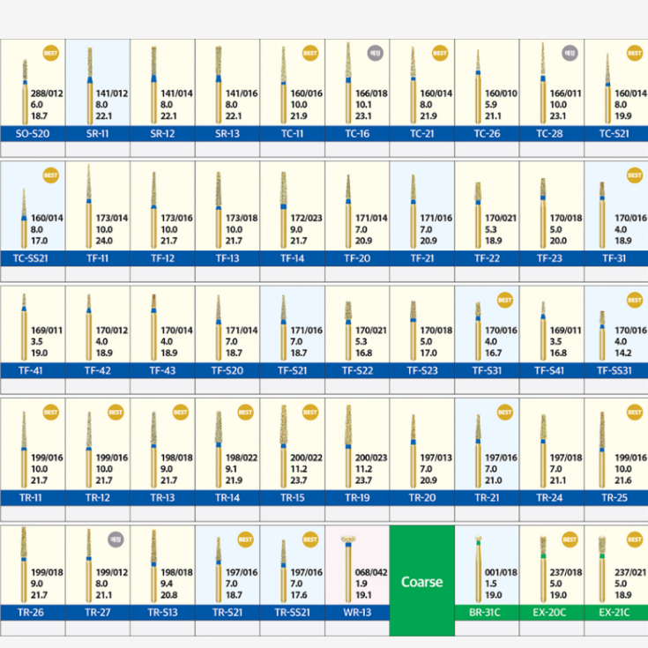This screenshot has width=648, height=648.
Task: Select the BR-31C round bur image
Action: 478,569
